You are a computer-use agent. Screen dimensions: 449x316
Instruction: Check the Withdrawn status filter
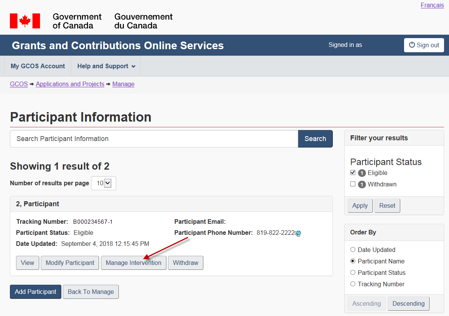tap(353, 184)
